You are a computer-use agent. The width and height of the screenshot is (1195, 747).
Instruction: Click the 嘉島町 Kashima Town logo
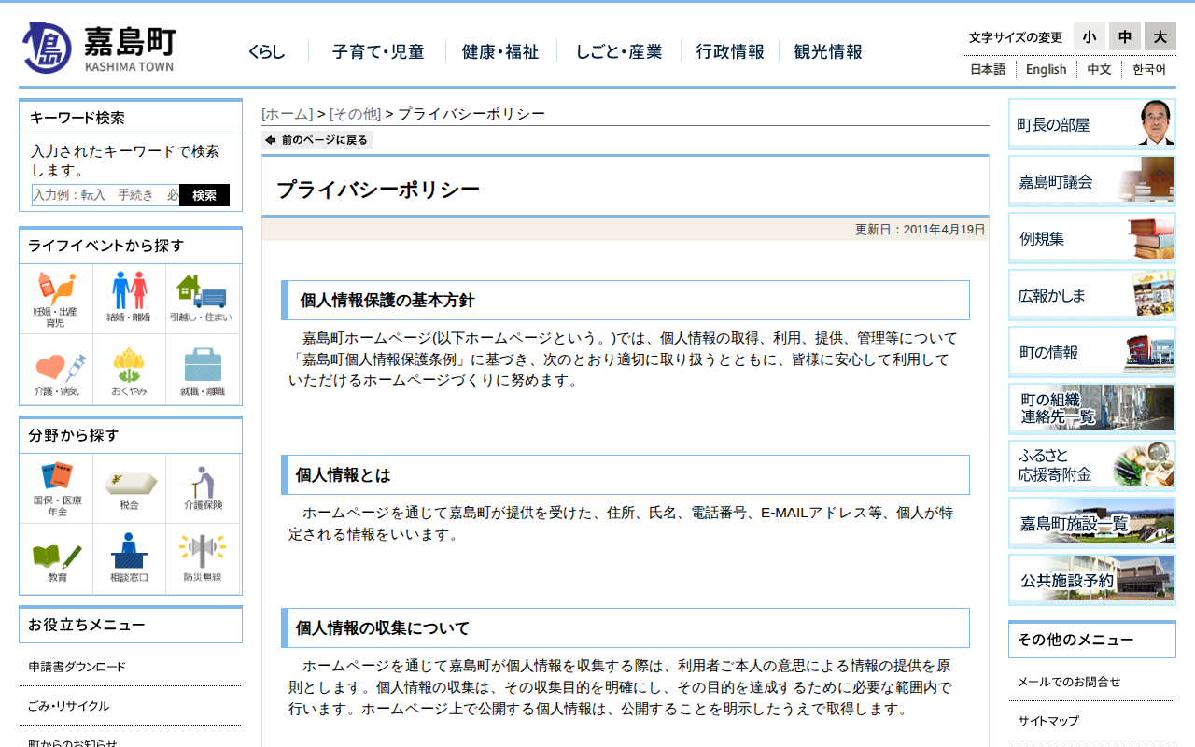98,48
